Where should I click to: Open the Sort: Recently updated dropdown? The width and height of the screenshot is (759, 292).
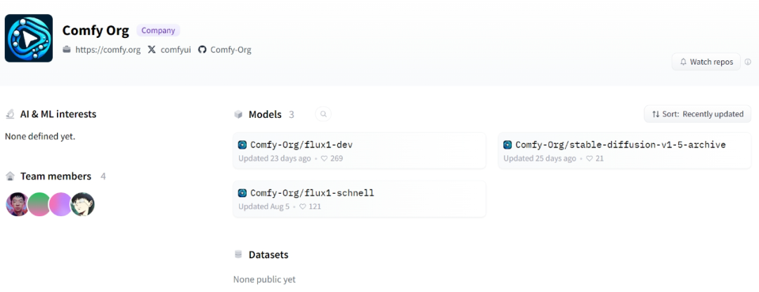[x=698, y=114]
